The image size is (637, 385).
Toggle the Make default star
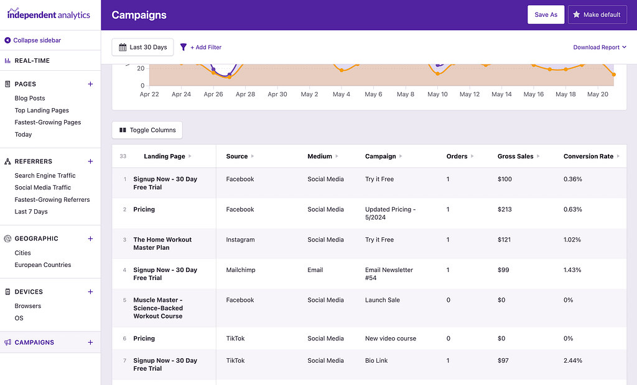point(576,14)
